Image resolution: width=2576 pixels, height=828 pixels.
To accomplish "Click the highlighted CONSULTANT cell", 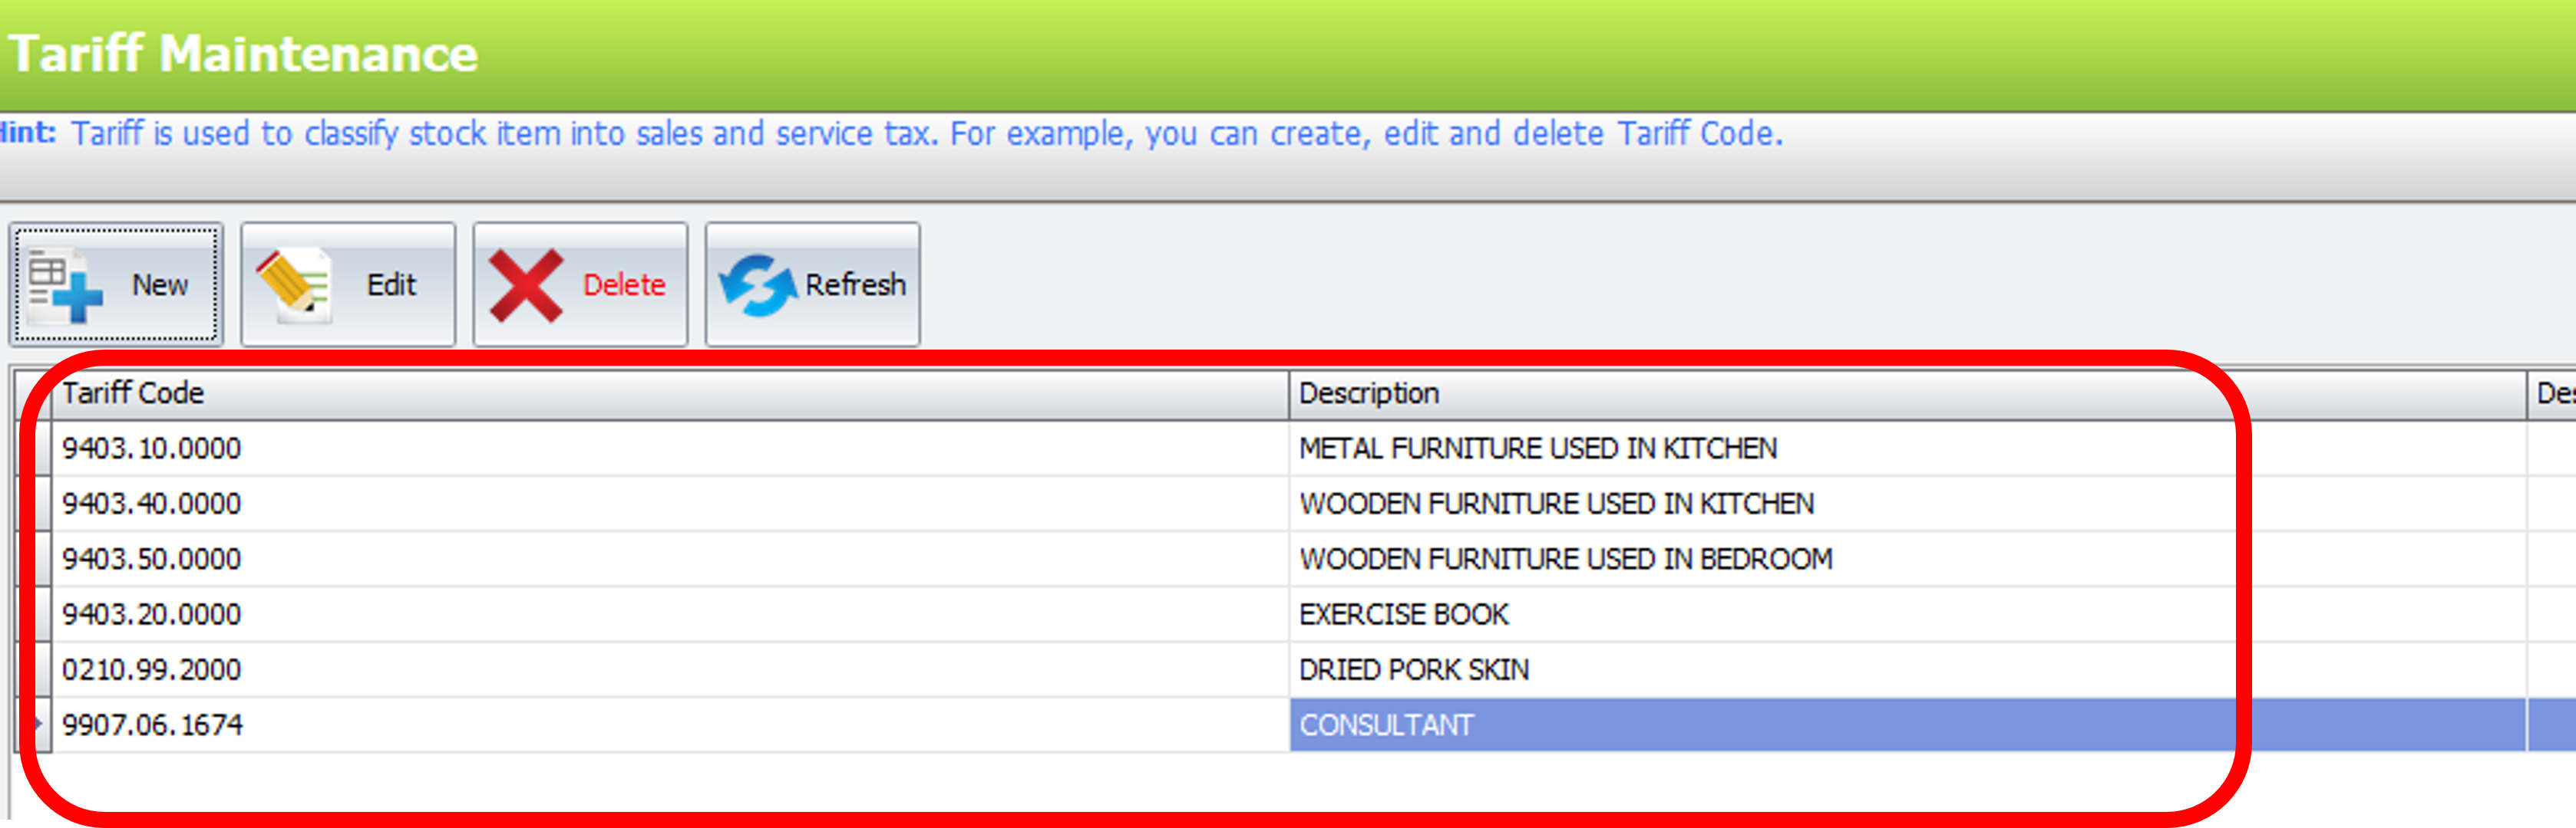I will (x=1386, y=725).
